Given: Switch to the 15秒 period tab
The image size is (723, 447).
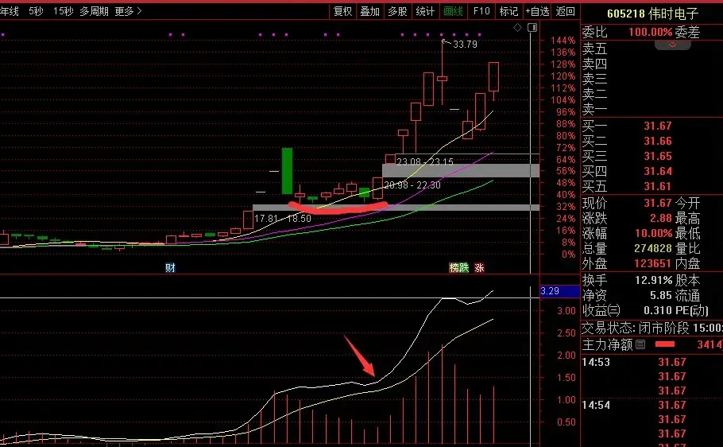Looking at the screenshot, I should [64, 11].
